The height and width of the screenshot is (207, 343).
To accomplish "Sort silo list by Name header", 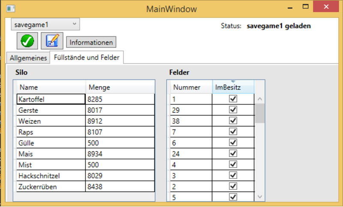I will [x=51, y=87].
